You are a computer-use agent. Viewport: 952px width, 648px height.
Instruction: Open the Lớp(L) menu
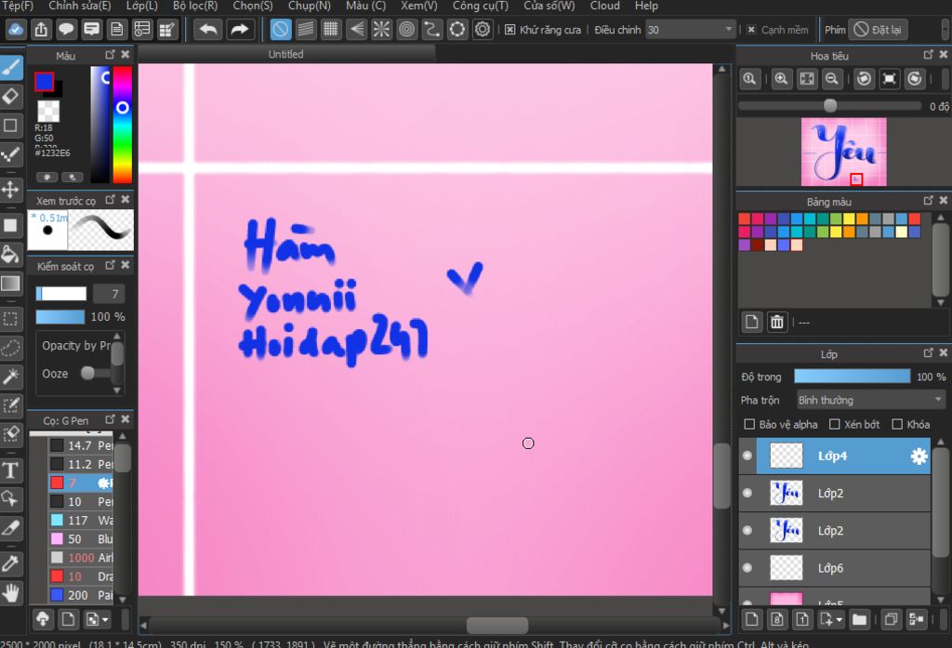click(x=141, y=7)
